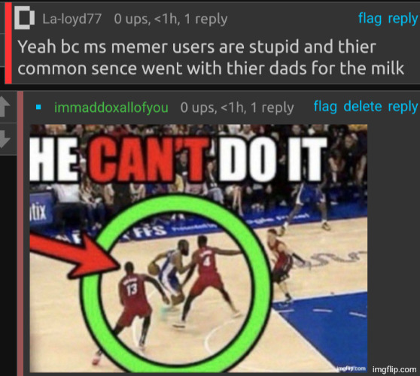Click the blue square beside immaddoxallofyou

click(x=38, y=108)
